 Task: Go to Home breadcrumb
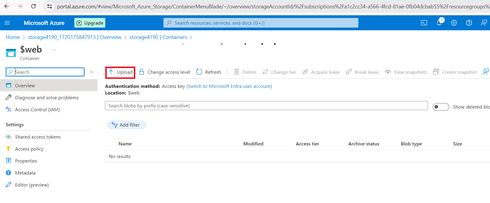[x=13, y=37]
